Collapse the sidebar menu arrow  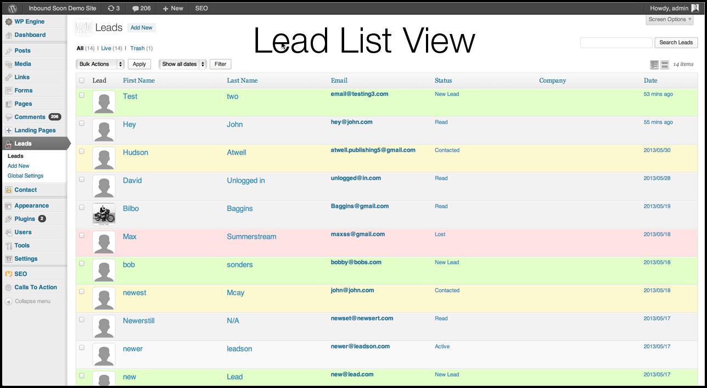click(x=9, y=301)
